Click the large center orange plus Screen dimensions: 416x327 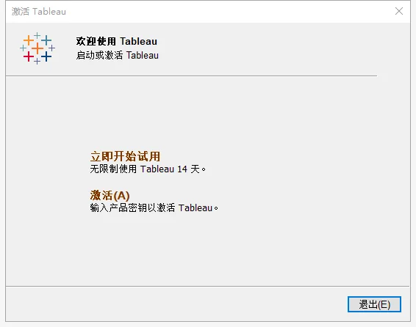(37, 48)
